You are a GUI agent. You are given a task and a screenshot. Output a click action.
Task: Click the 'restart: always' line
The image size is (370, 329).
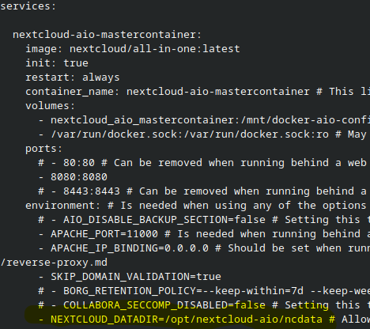pyautogui.click(x=73, y=78)
